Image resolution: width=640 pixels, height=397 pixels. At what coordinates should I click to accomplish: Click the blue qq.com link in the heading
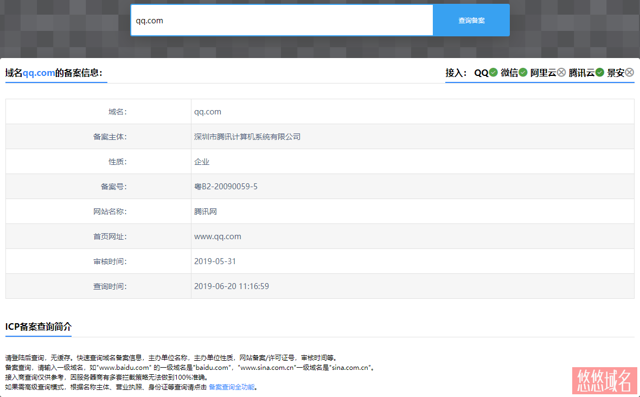[39, 73]
